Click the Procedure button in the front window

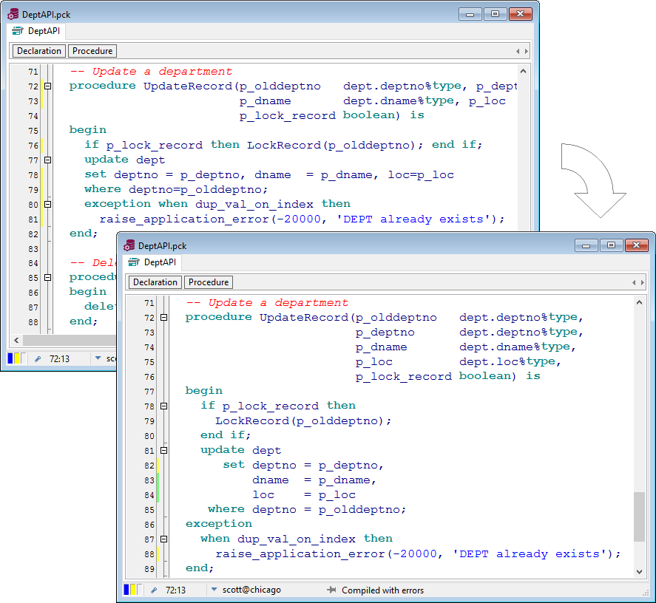[x=209, y=282]
